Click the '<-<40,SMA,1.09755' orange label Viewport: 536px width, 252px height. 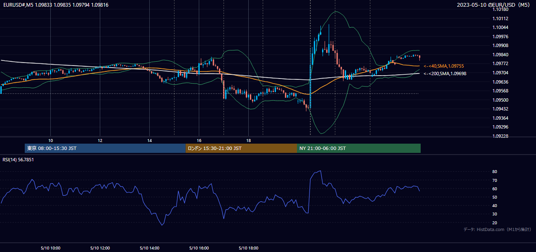pyautogui.click(x=444, y=66)
